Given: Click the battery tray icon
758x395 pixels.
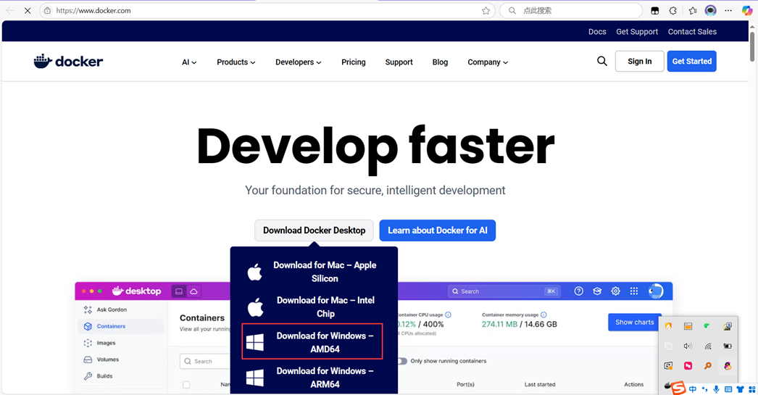Looking at the screenshot, I should point(727,346).
